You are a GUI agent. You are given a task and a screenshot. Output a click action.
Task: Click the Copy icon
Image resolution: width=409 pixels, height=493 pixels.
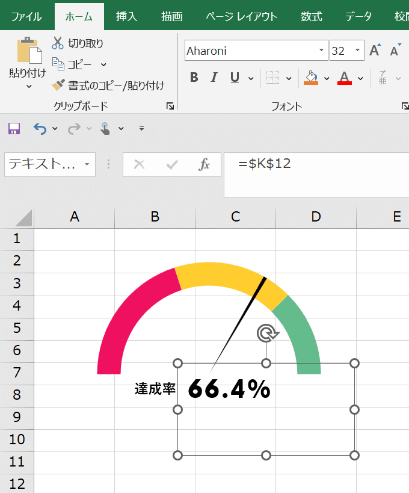58,64
